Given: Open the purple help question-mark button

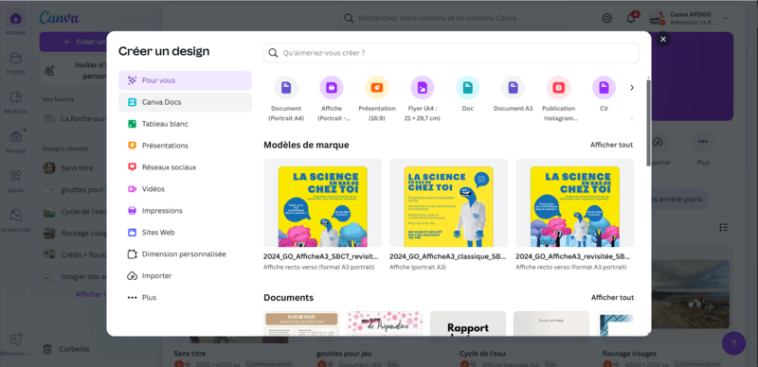Looking at the screenshot, I should pyautogui.click(x=733, y=343).
